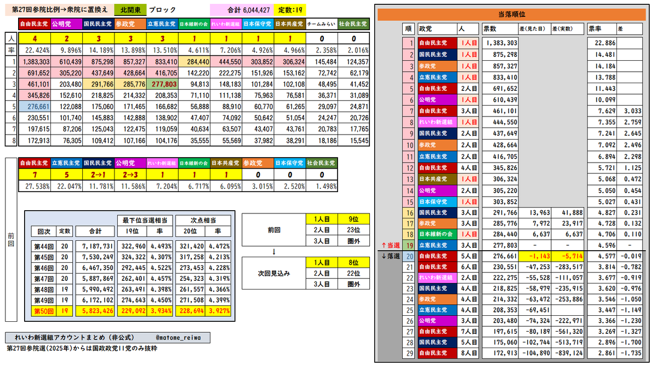Image resolution: width=657 pixels, height=370 pixels.
Task: Select the footnote about 国政政党11党のみ抜粋
Action: tap(82, 348)
